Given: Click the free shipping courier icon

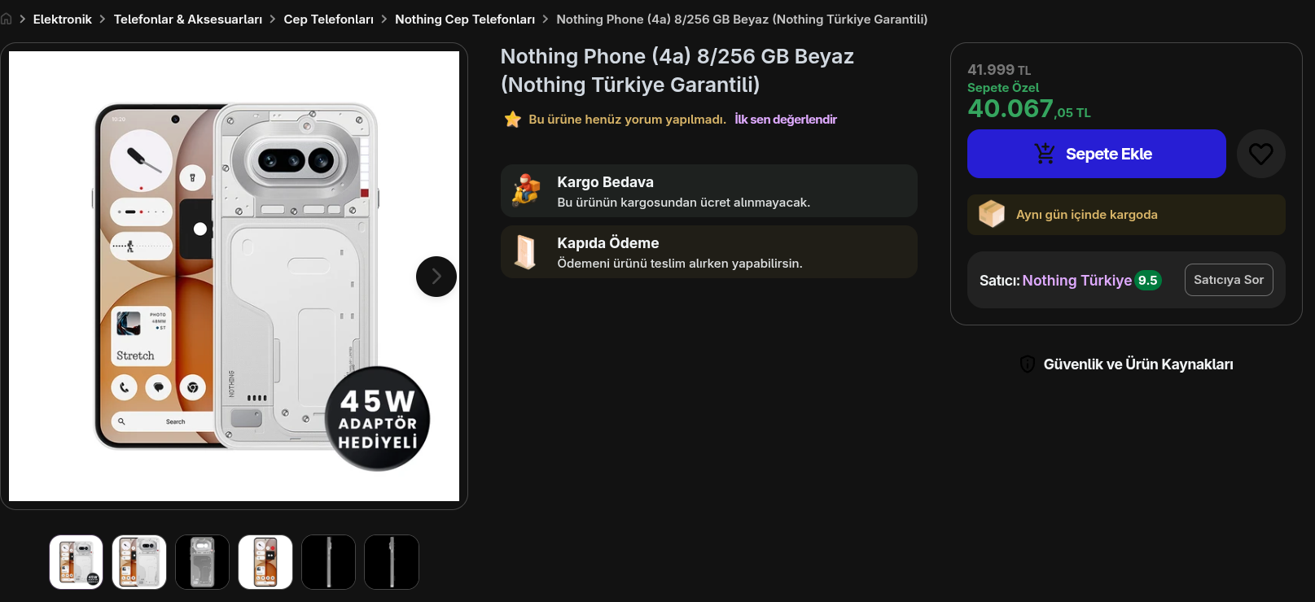Looking at the screenshot, I should pos(526,190).
